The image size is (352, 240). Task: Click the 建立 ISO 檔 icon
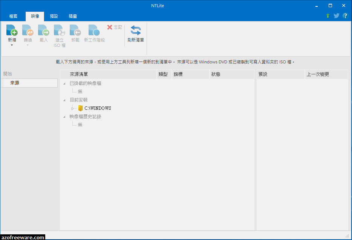60,30
